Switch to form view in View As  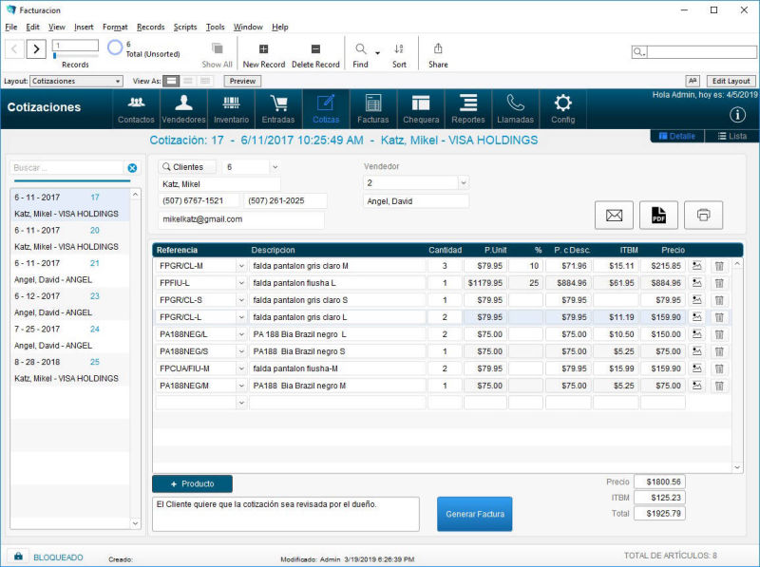(x=171, y=81)
